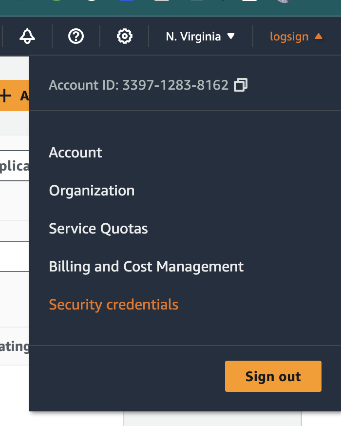Click the browser profile avatar at top

pos(284,1)
